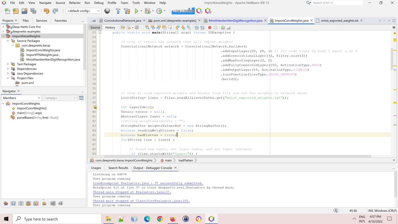The width and height of the screenshot is (398, 224).
Task: Click the memory usage bar 1211/1260MB
Action: click(183, 11)
